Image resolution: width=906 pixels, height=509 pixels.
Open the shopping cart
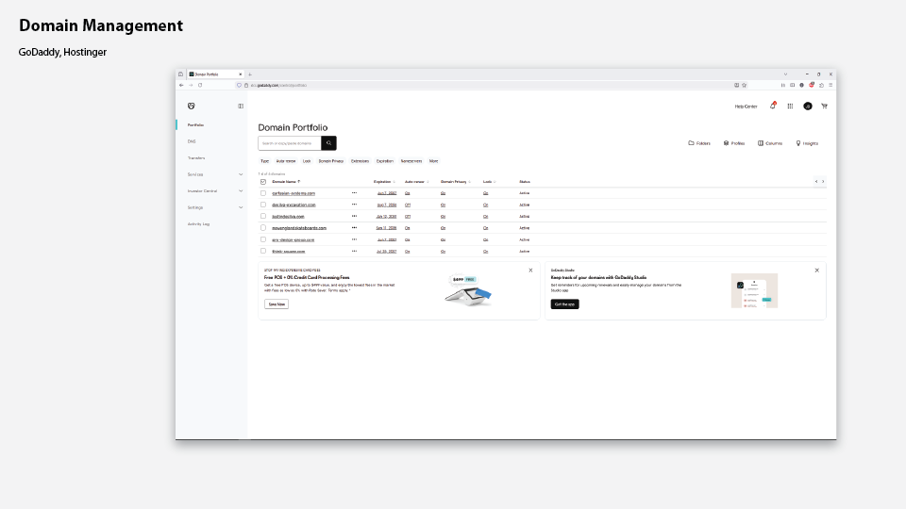824,106
